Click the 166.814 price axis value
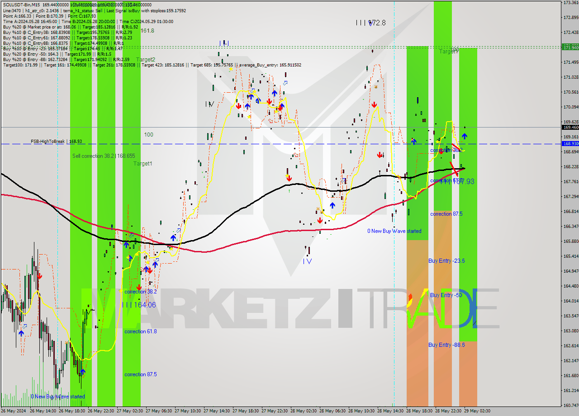The height and width of the screenshot is (416, 579). [570, 211]
